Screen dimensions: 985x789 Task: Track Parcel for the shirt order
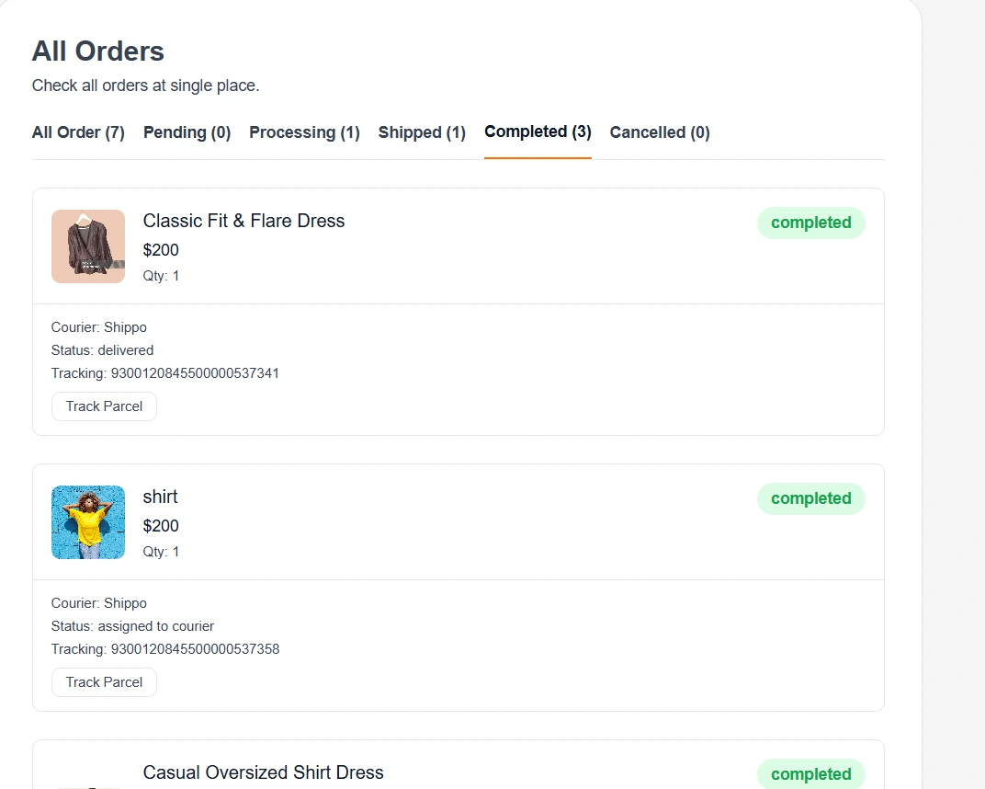coord(104,682)
